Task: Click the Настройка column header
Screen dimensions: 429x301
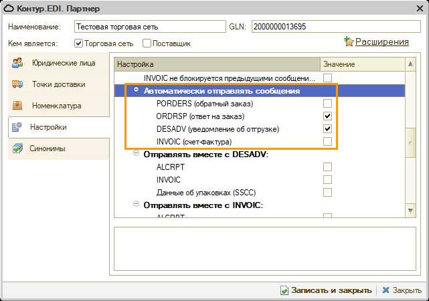Action: coord(218,64)
